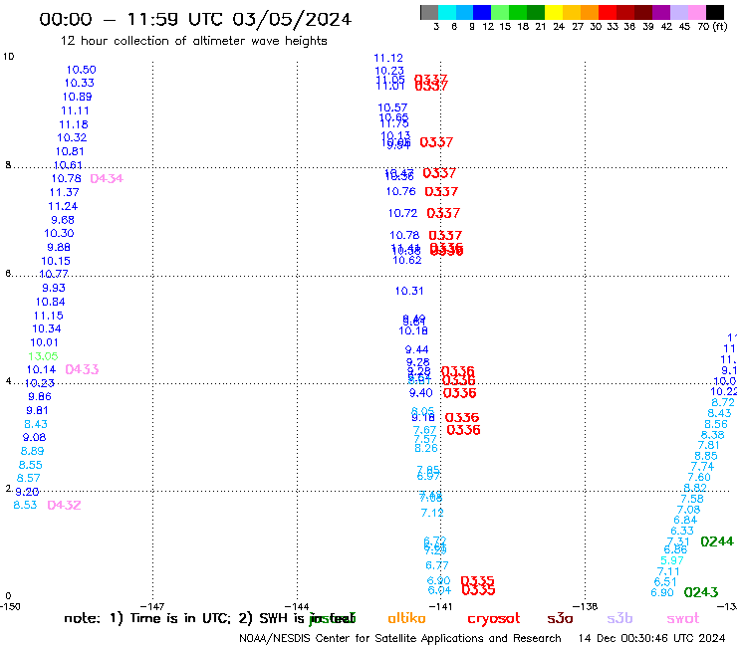737x647 pixels.
Task: Click the NOAA/NESDIS footer credit text
Action: coord(400,639)
